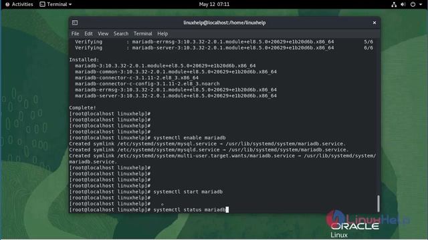Image resolution: width=428 pixels, height=240 pixels.
Task: Click the window title linuxhelp@localhost:/home/linuxhelp
Action: coord(225,23)
